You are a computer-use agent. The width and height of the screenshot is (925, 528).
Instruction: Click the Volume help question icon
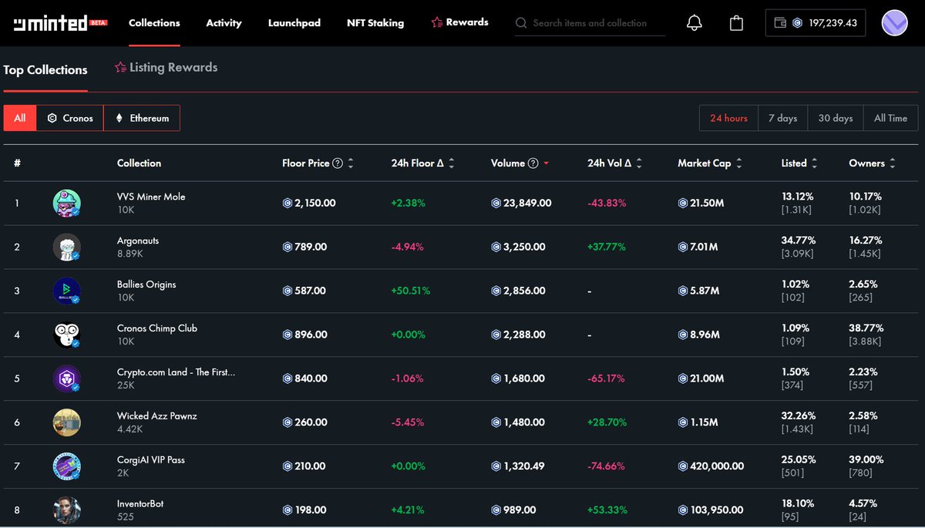click(x=533, y=163)
